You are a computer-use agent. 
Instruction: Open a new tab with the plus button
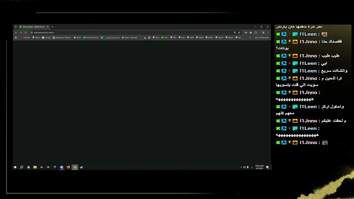click(53, 27)
